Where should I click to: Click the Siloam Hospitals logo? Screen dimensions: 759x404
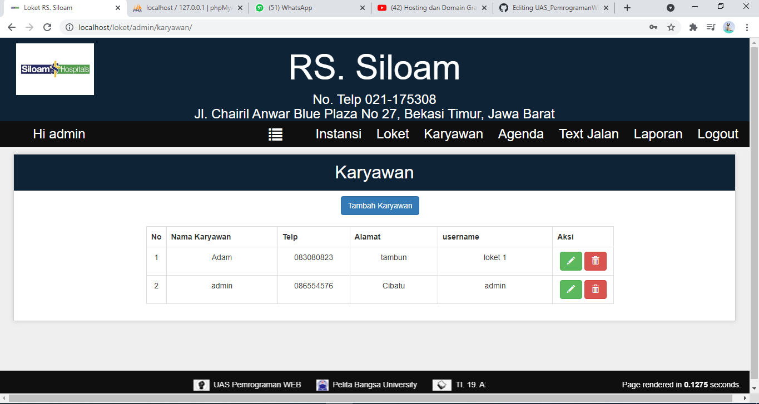pos(54,69)
